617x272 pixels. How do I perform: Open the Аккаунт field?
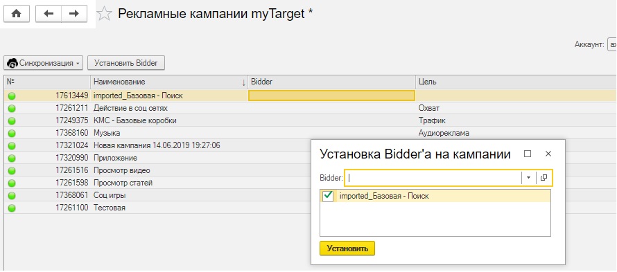(x=612, y=45)
